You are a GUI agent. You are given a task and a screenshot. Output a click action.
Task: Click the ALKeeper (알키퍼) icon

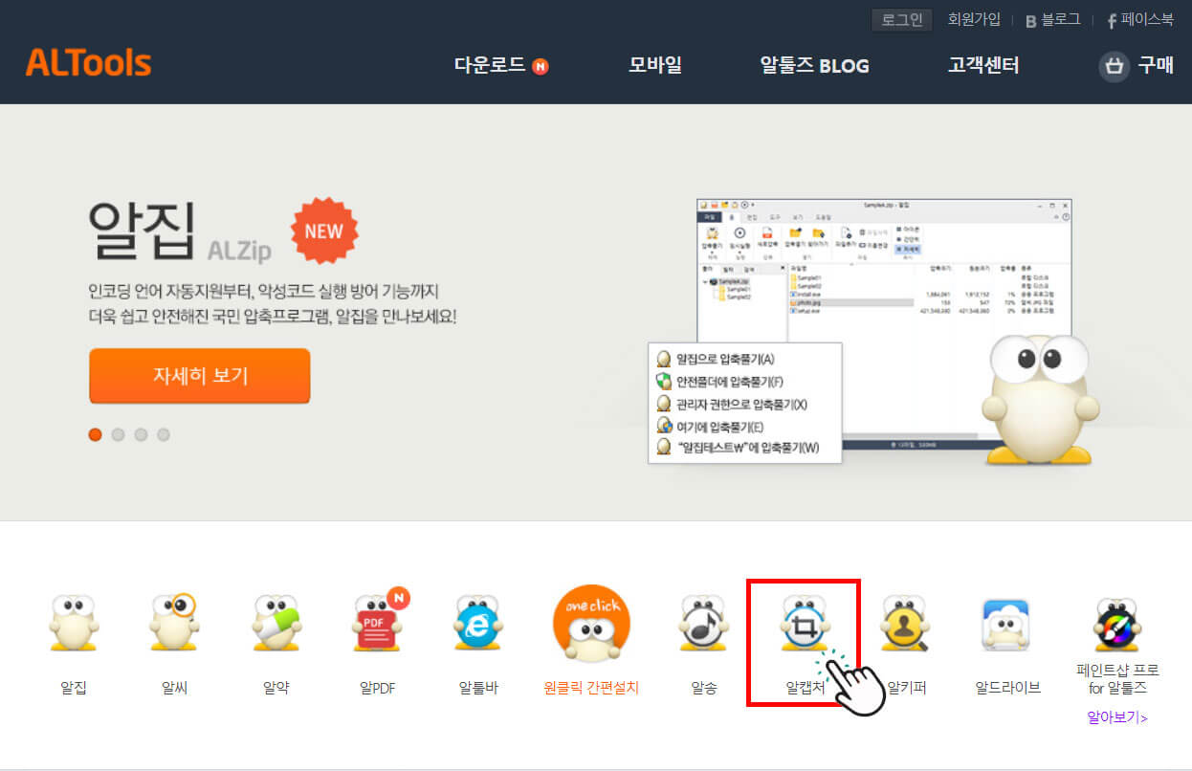tap(905, 627)
